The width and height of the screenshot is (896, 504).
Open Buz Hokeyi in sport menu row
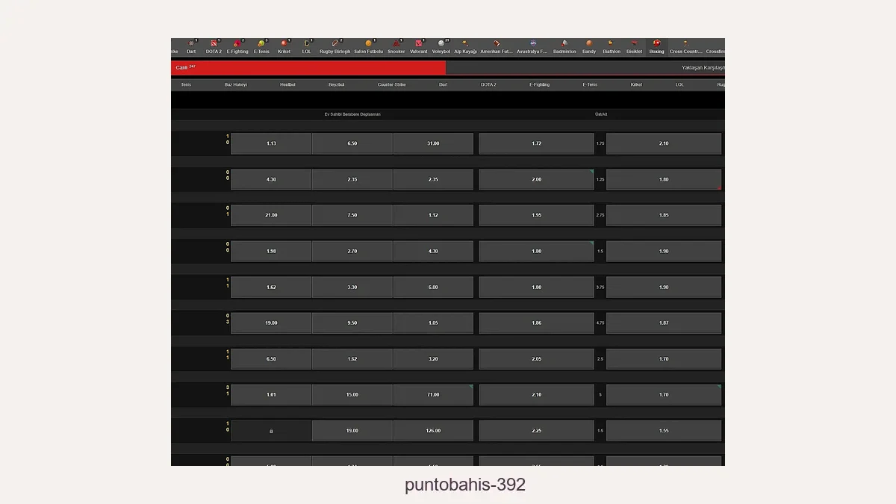click(235, 85)
